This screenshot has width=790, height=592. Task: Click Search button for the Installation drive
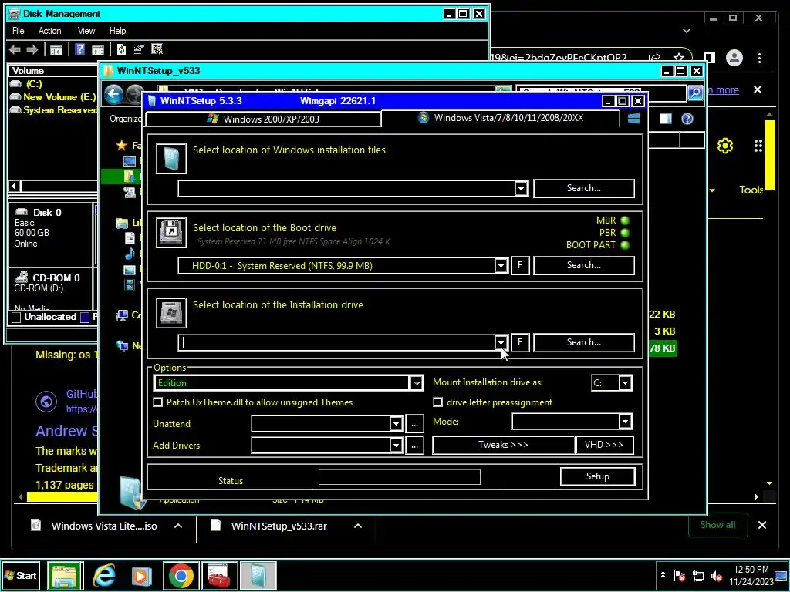point(584,342)
